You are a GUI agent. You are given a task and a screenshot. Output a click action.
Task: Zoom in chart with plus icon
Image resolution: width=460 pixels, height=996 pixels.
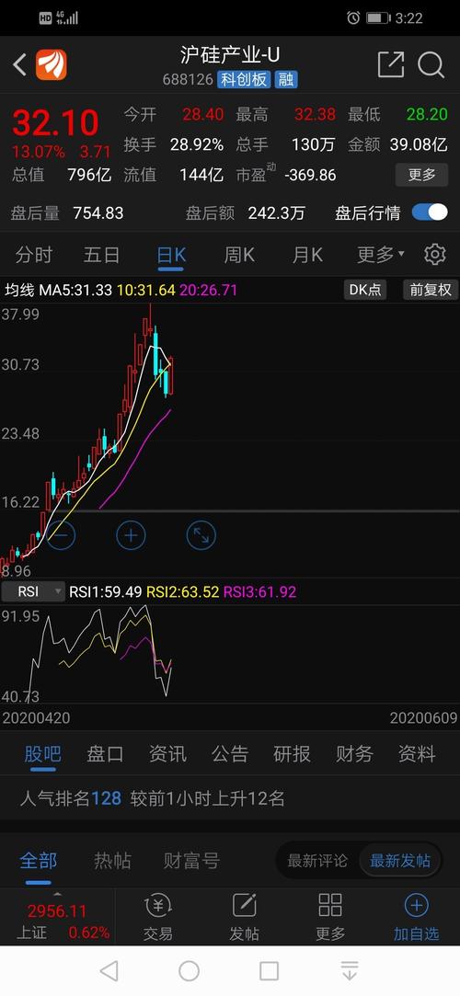pos(131,535)
